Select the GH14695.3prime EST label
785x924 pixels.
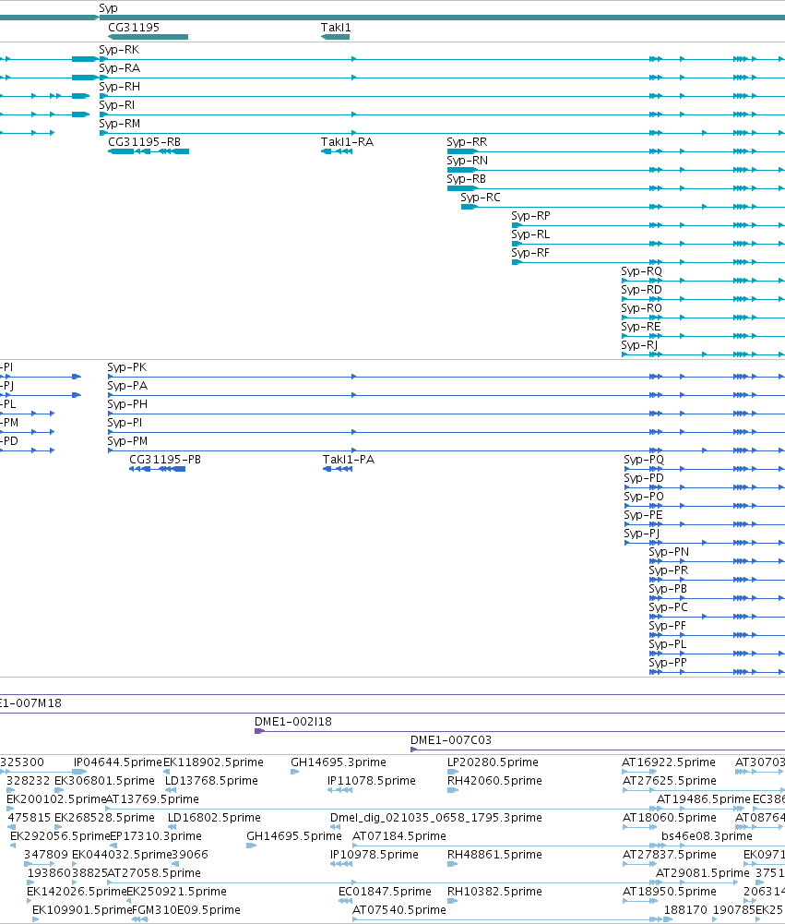coord(339,762)
